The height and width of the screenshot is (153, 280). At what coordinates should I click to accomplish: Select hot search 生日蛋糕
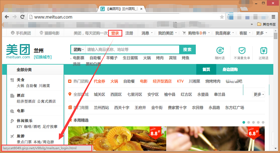[130, 58]
